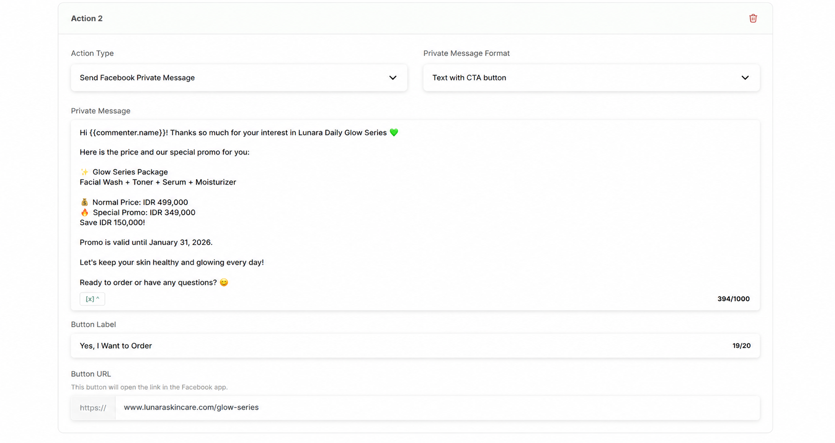835x443 pixels.
Task: Focus the Button URL input field
Action: (437, 408)
